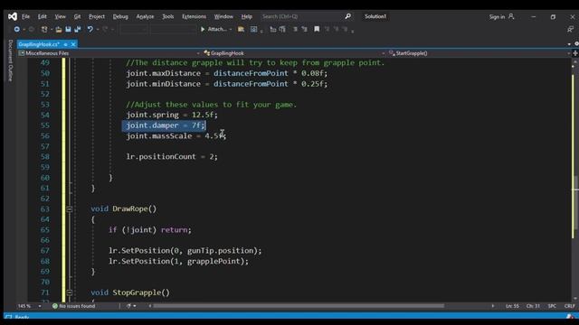Click the search magnifier icon

(x=347, y=16)
